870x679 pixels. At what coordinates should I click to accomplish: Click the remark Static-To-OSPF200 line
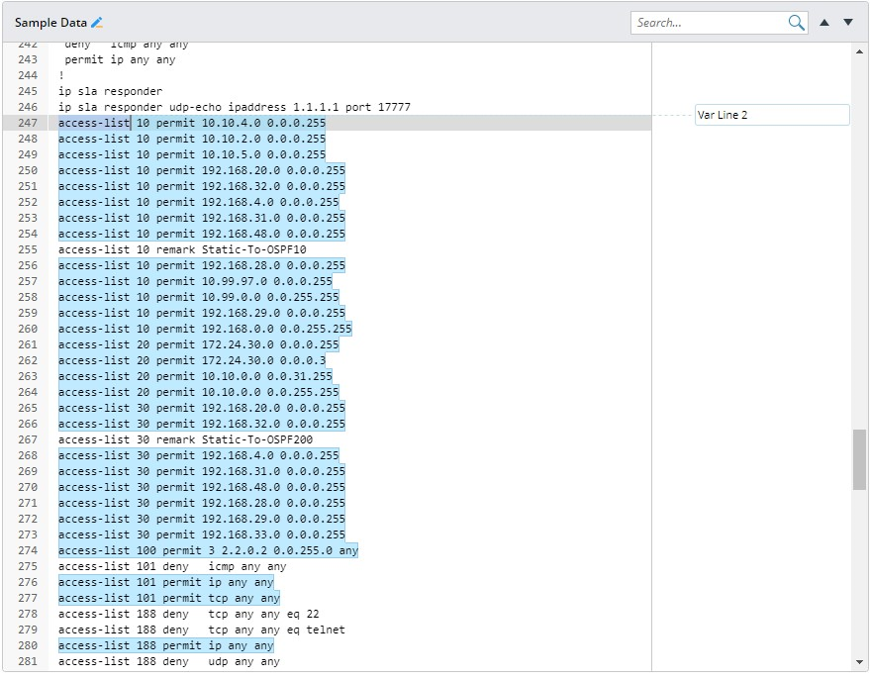tap(185, 439)
